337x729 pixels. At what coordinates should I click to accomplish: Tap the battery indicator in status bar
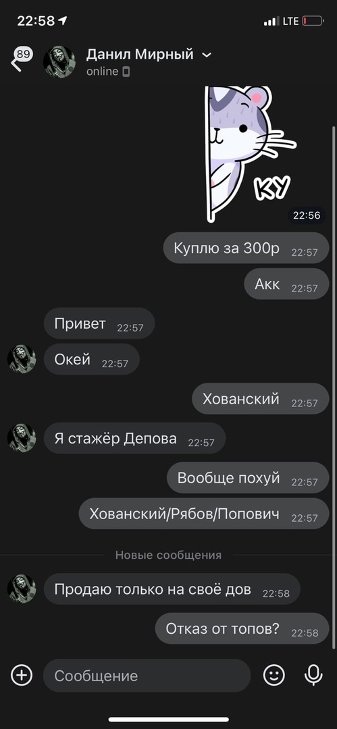(313, 21)
